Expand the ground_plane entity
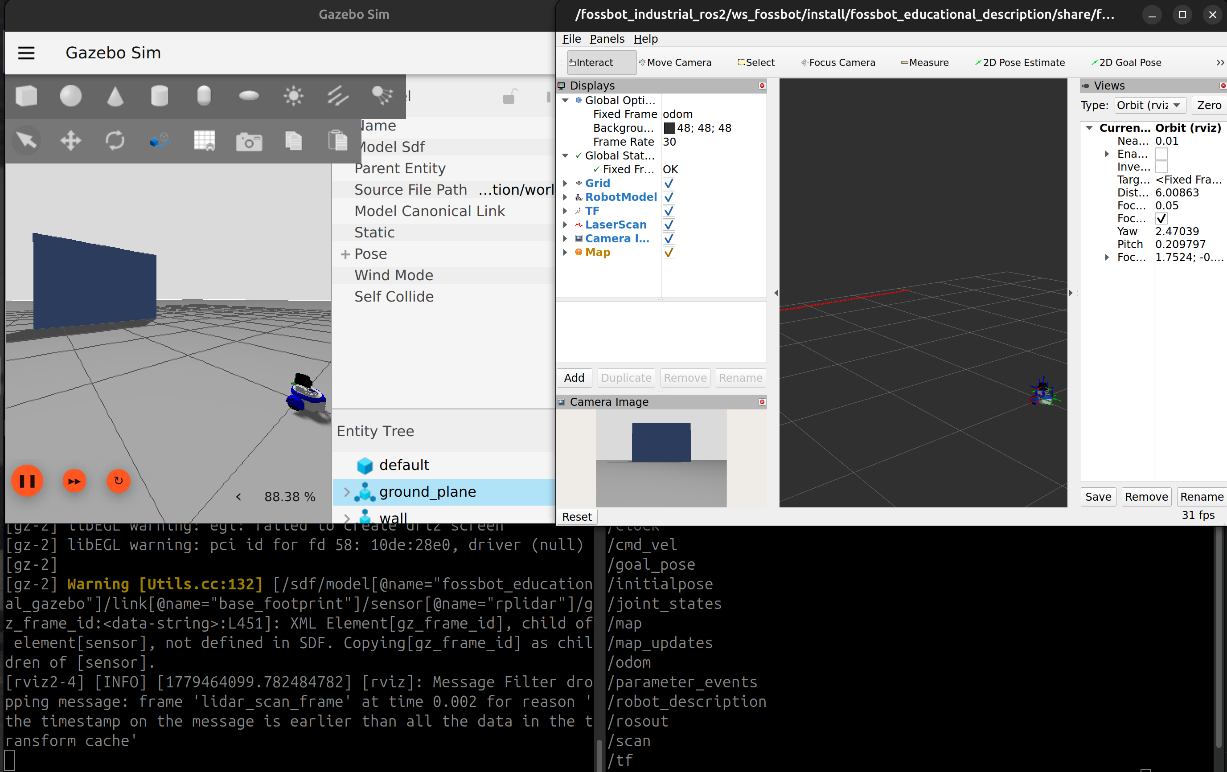Screen dimensions: 1227x772 pyautogui.click(x=346, y=491)
